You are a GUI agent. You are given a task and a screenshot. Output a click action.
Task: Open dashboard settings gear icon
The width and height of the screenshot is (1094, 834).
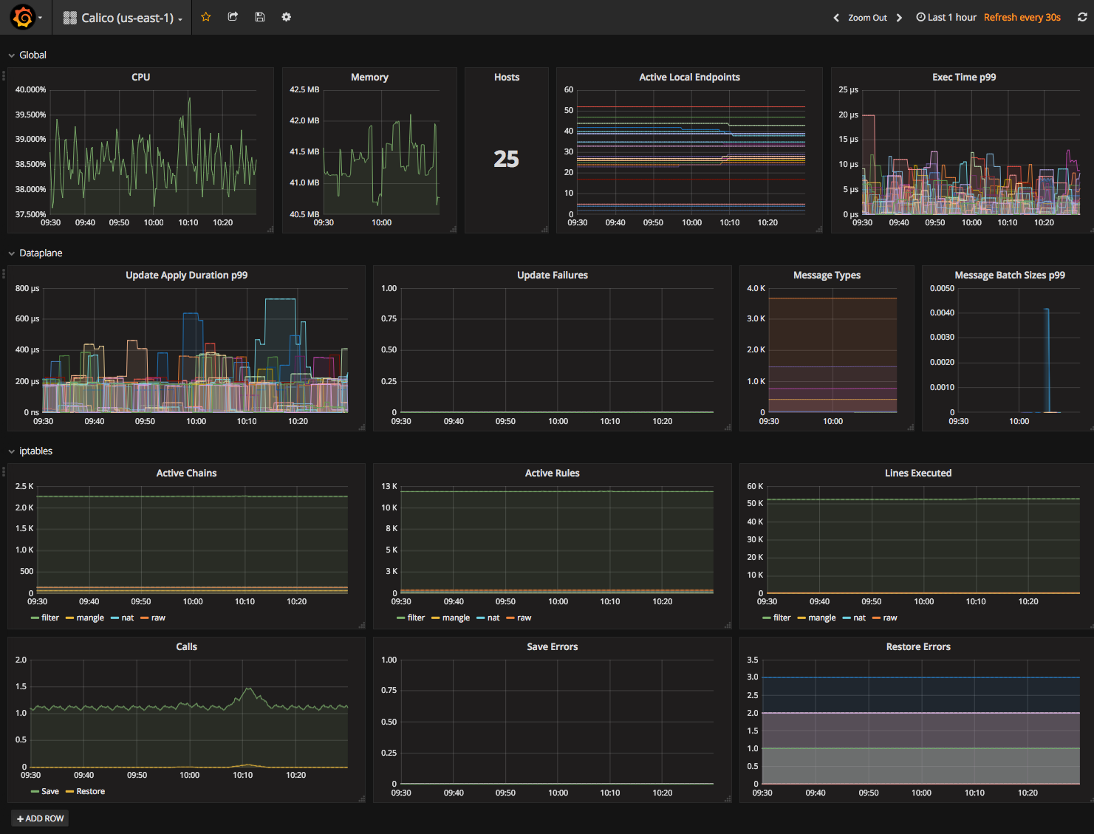(x=287, y=17)
